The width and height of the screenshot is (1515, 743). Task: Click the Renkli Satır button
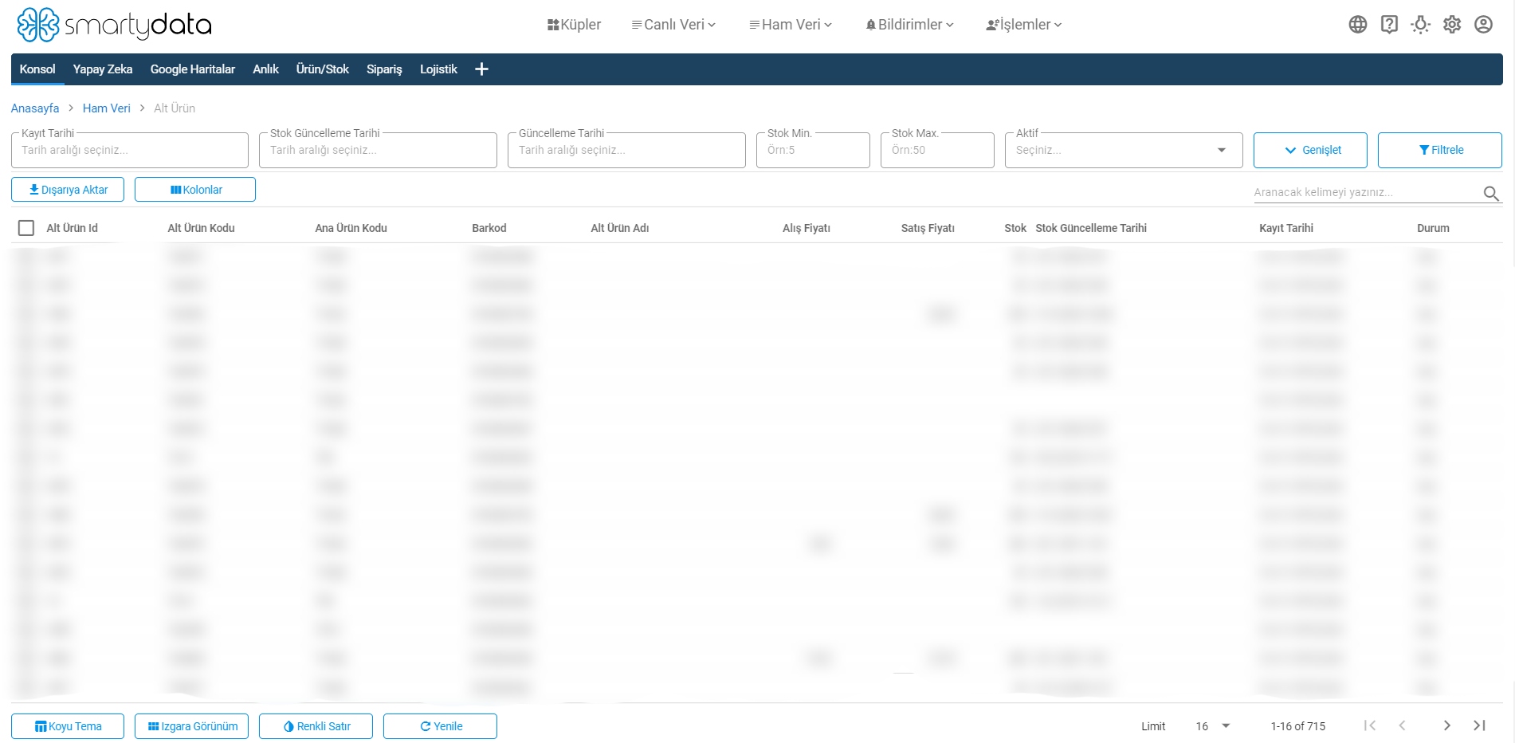[x=316, y=726]
